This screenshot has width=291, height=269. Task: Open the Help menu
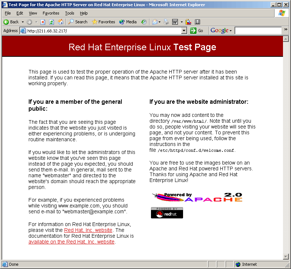pos(84,13)
